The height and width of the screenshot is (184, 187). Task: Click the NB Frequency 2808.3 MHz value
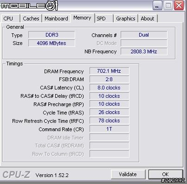[x=144, y=51]
